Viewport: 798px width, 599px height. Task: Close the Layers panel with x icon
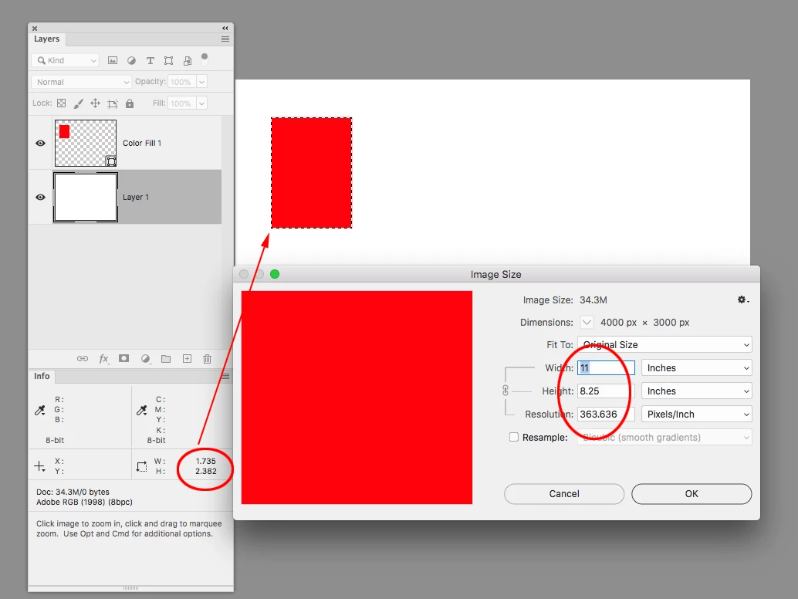[35, 29]
